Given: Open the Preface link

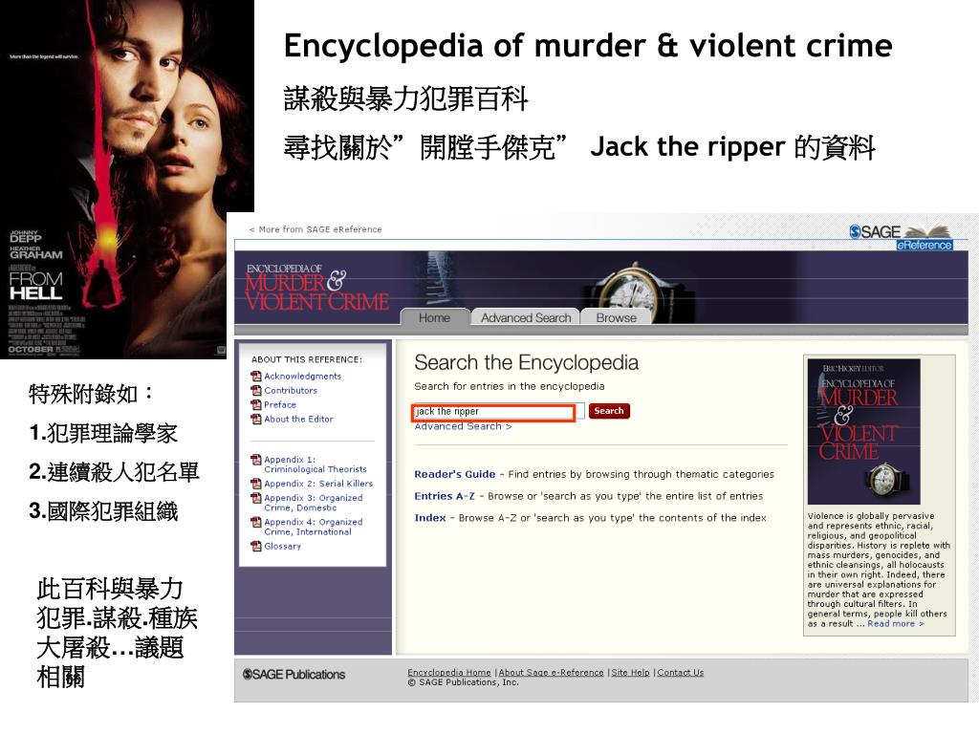Looking at the screenshot, I should click(280, 404).
